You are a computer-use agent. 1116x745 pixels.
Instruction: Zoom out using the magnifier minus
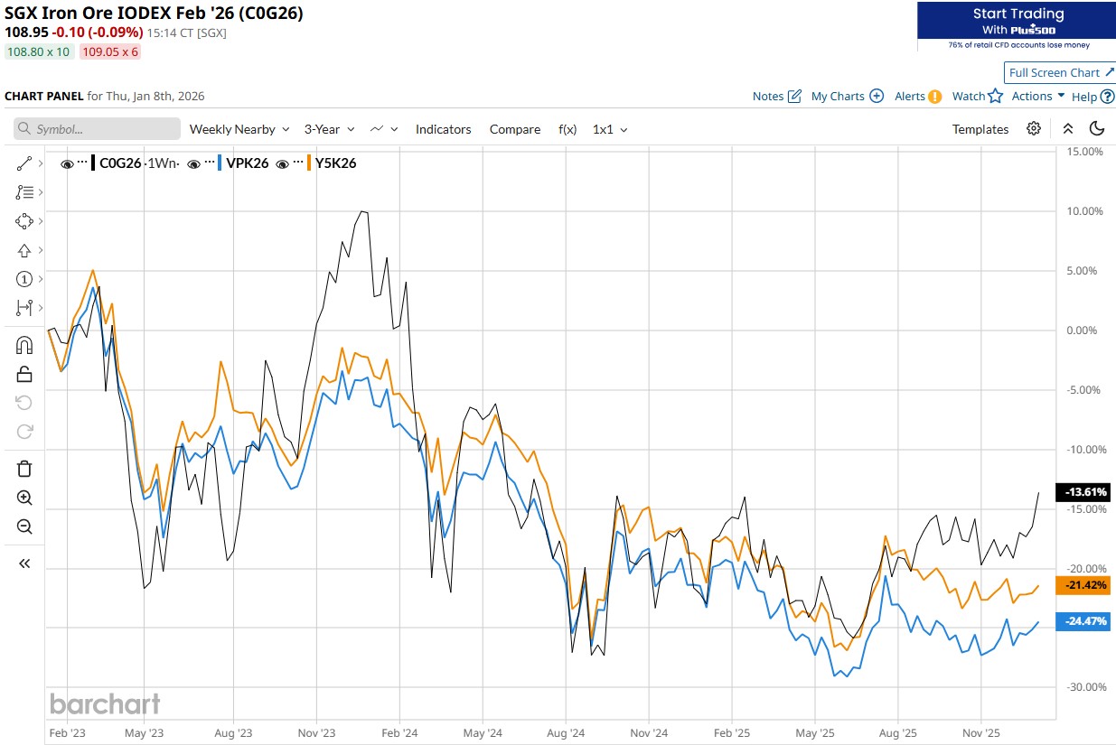24,526
